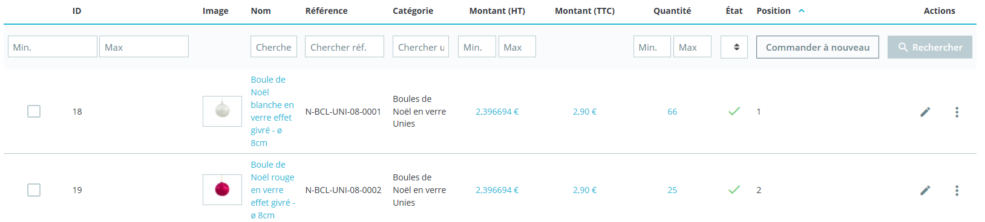Open more actions menu for product 18
Viewport: 985px width, 222px height.
tap(957, 112)
